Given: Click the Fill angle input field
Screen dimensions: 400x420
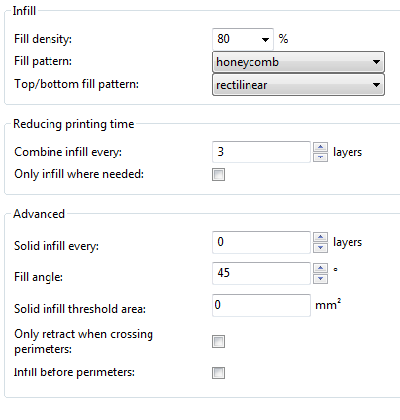Looking at the screenshot, I should tap(261, 273).
